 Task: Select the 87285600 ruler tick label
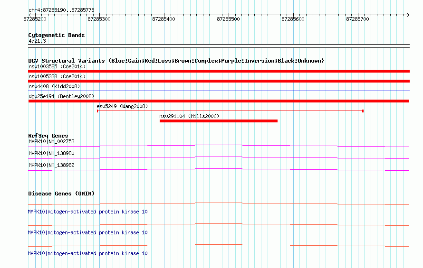click(293, 19)
